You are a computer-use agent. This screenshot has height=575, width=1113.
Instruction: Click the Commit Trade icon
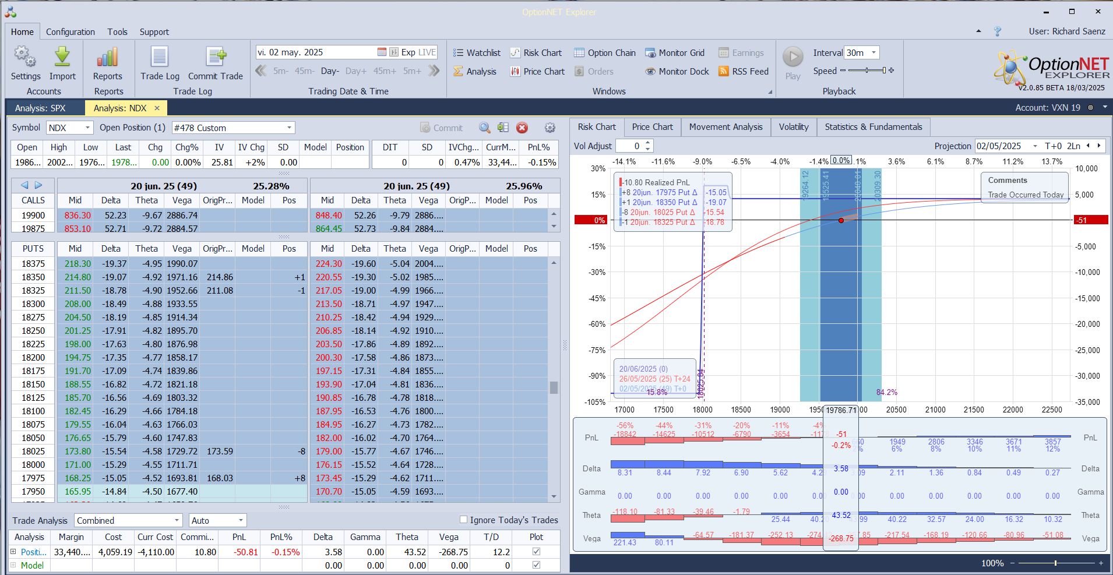tap(216, 57)
